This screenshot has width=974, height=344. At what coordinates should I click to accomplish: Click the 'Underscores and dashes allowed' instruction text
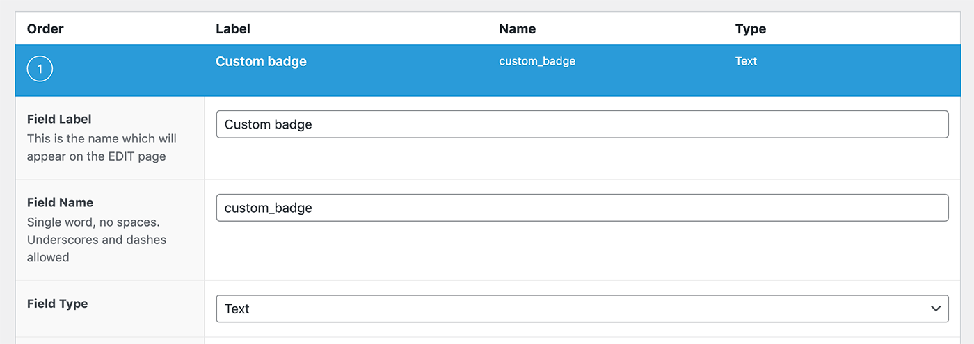tap(96, 248)
